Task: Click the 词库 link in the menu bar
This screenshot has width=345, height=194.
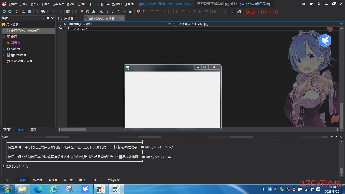Action: point(179,4)
